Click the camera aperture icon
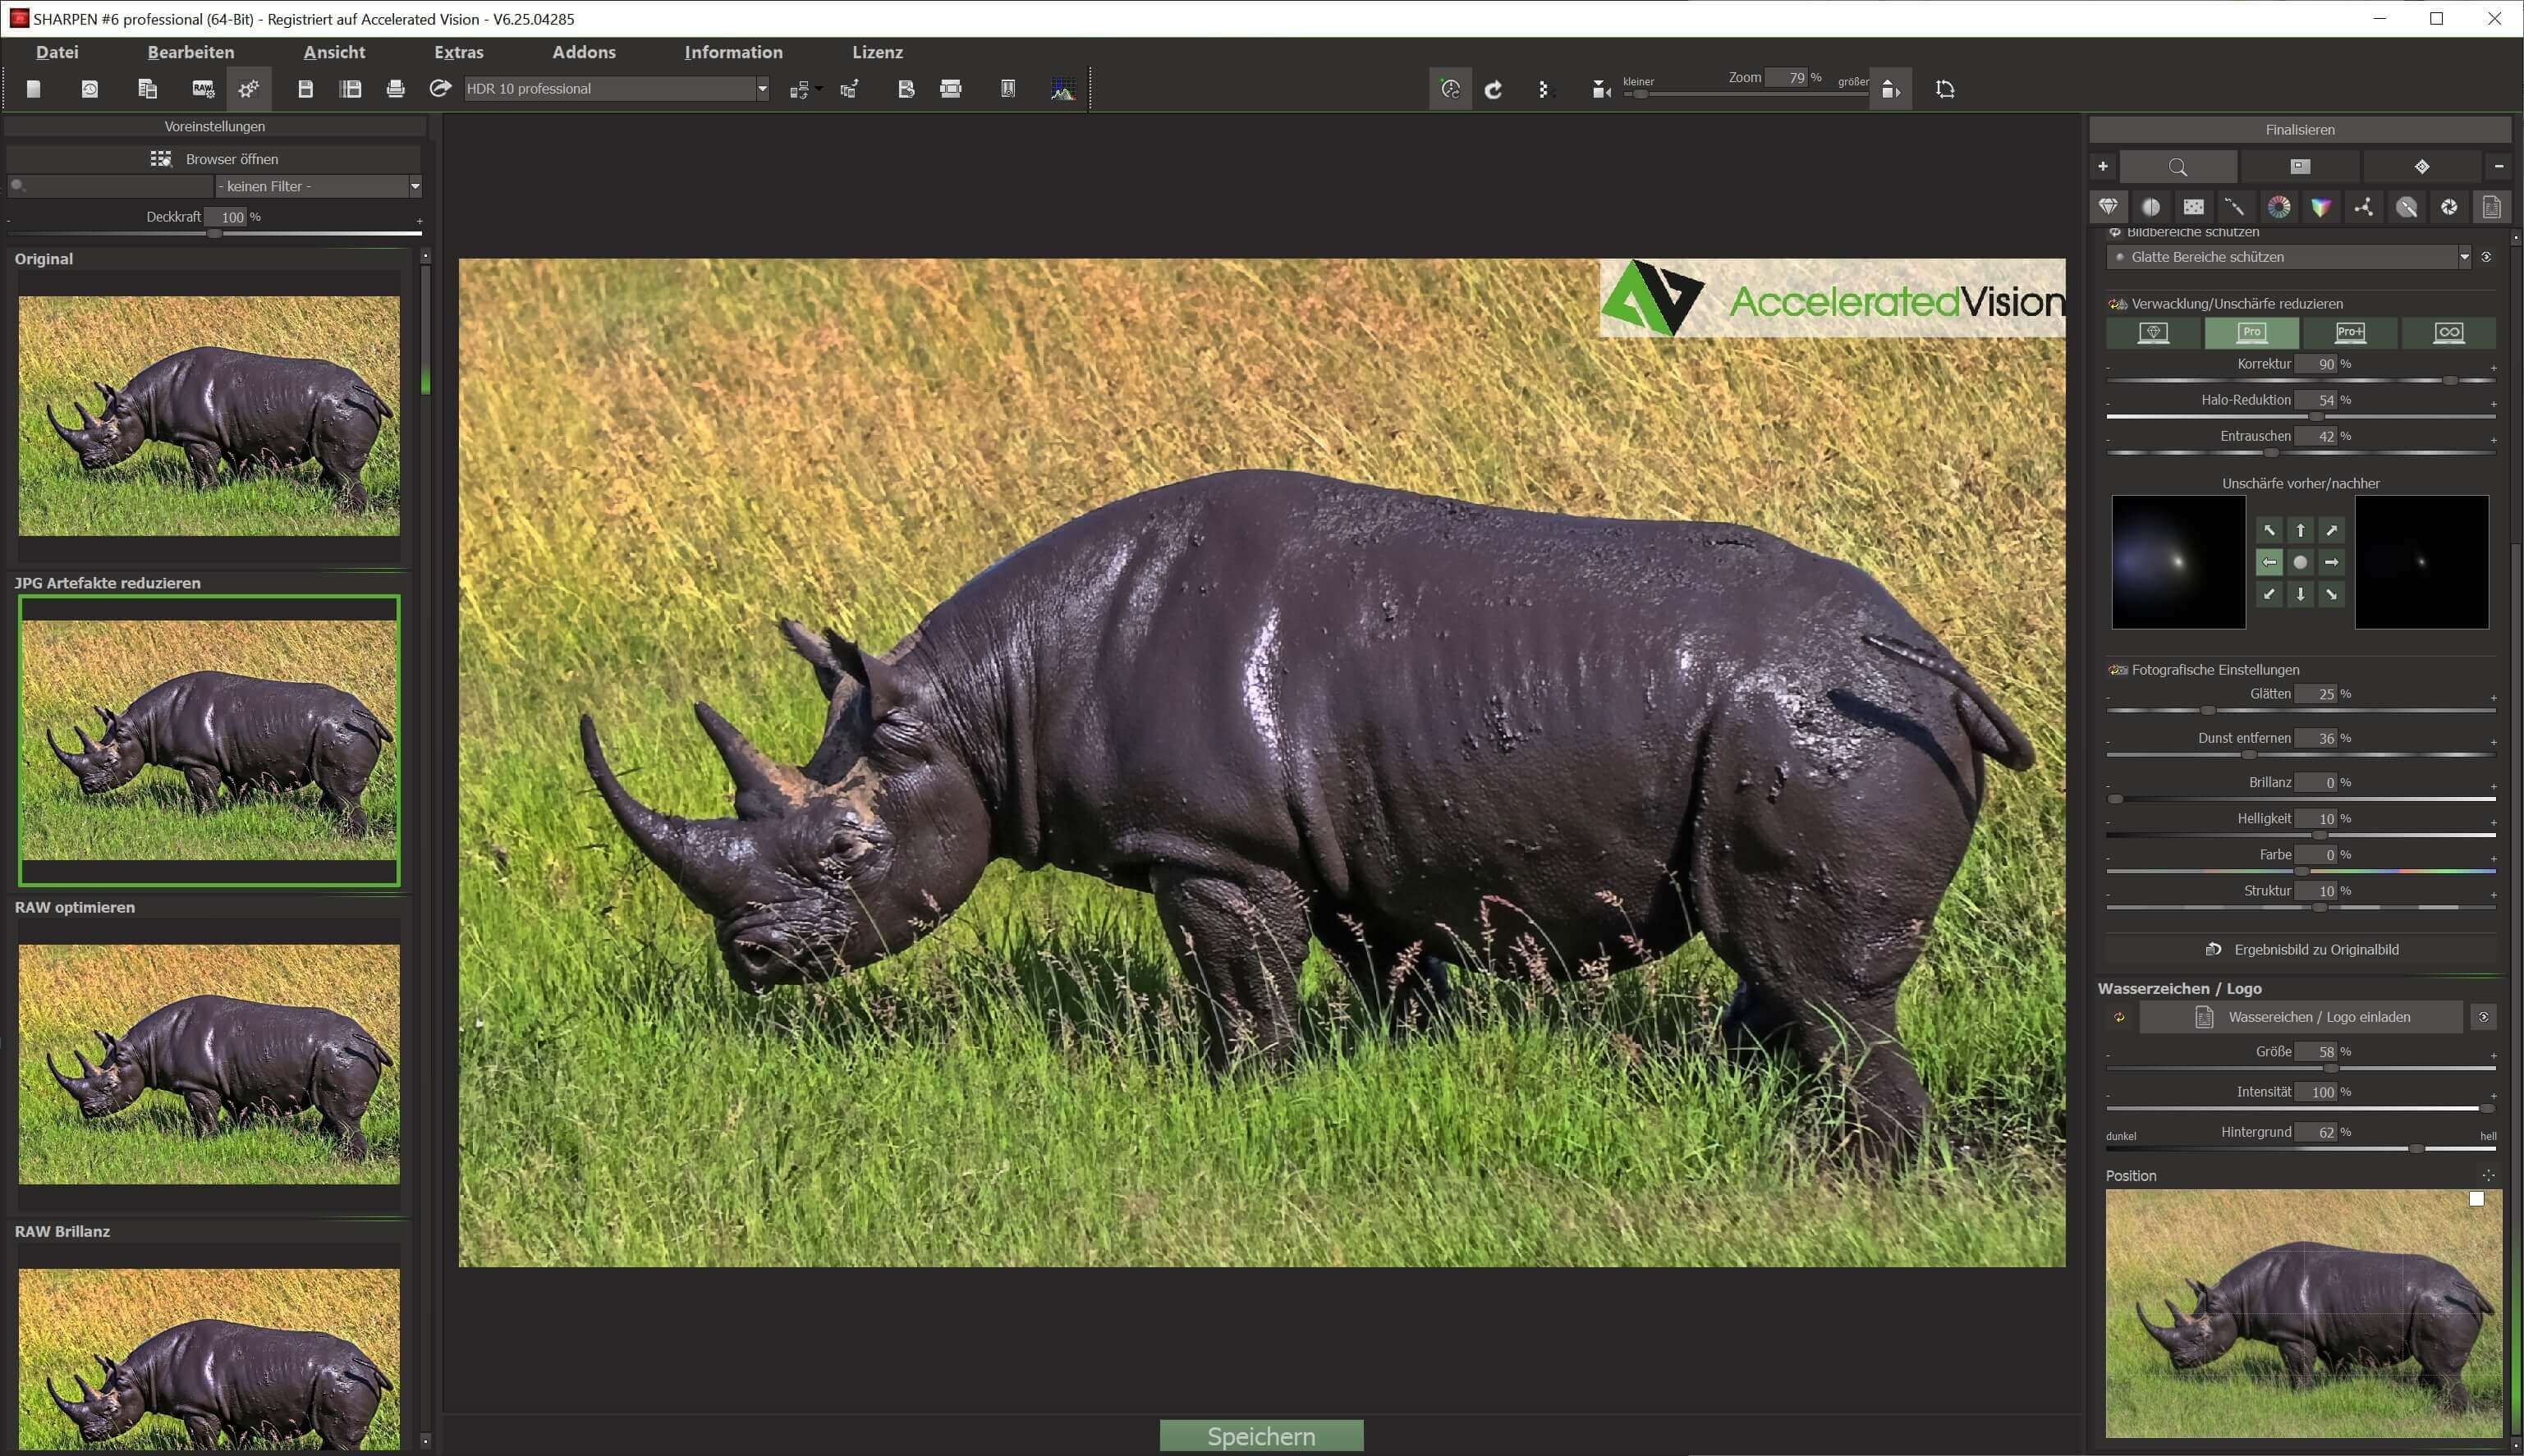Viewport: 2524px width, 1456px height. click(2449, 207)
